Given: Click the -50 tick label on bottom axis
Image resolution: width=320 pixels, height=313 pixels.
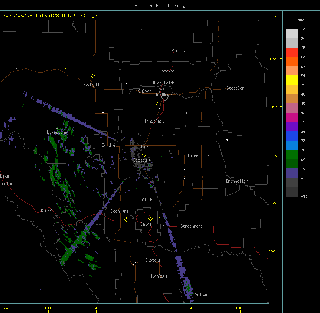Looking at the screenshot, I should pos(95,308).
